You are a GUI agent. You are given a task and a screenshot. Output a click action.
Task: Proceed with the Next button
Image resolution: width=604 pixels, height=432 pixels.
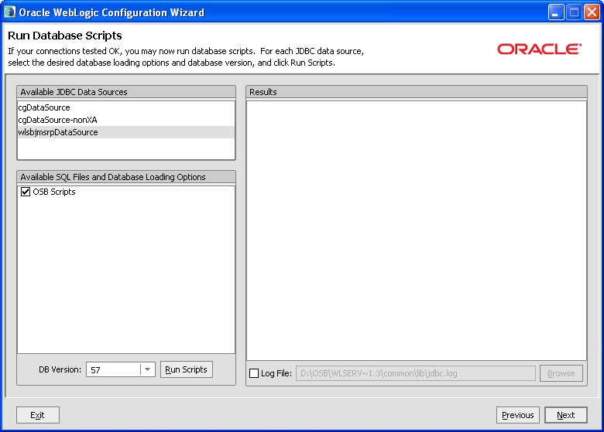pos(566,415)
